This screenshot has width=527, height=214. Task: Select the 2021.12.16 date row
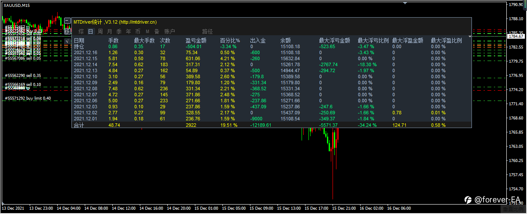[x=86, y=52]
